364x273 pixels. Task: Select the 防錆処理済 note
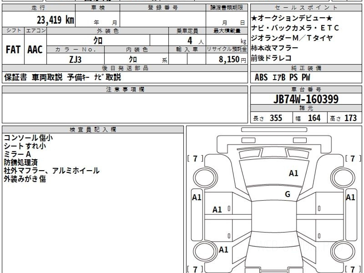click(21, 162)
